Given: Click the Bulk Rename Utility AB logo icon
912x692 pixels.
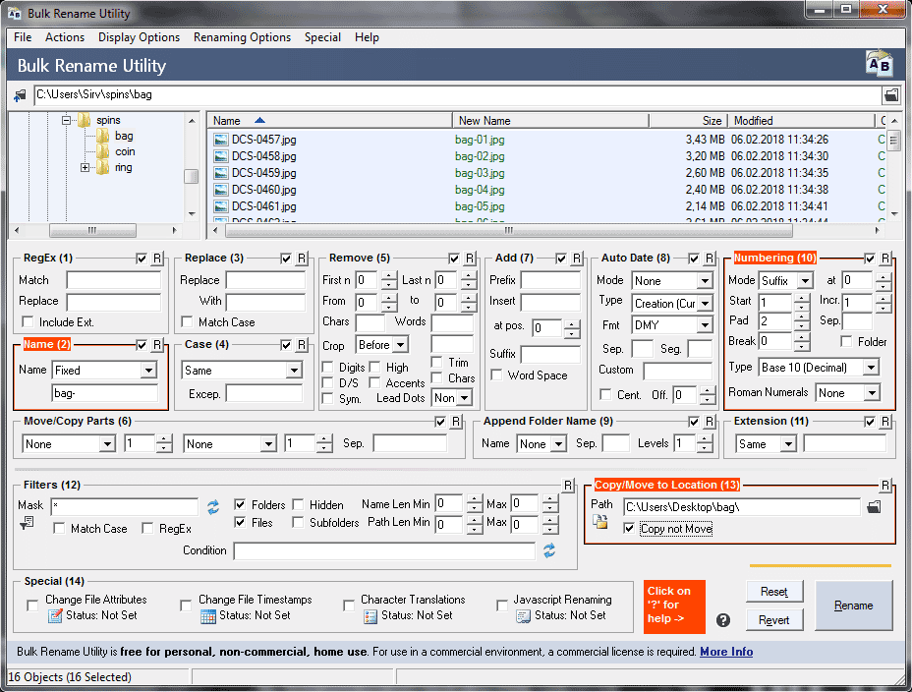Looking at the screenshot, I should 879,64.
